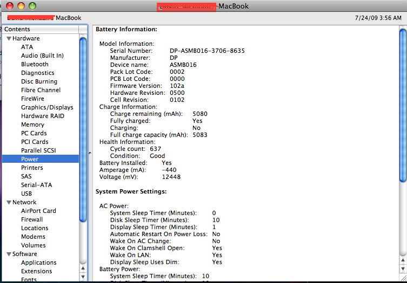Open Disc Burning information
The image size is (407, 283).
tap(39, 81)
